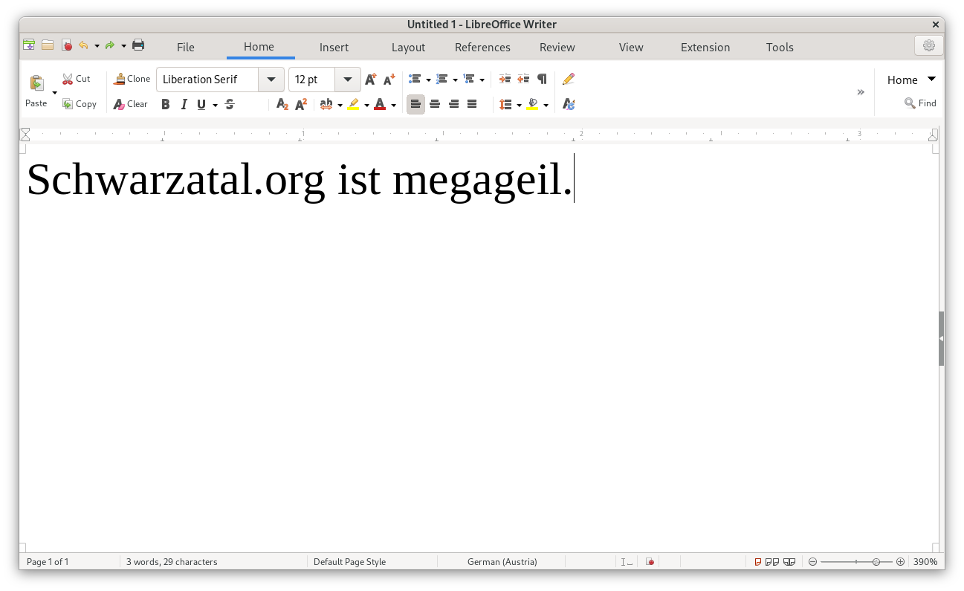Toggle Bold formatting
964x591 pixels.
click(x=165, y=105)
